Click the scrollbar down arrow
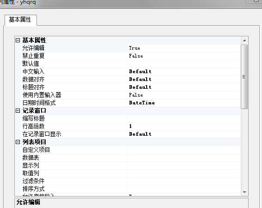The width and height of the screenshot is (262, 208). [244, 192]
